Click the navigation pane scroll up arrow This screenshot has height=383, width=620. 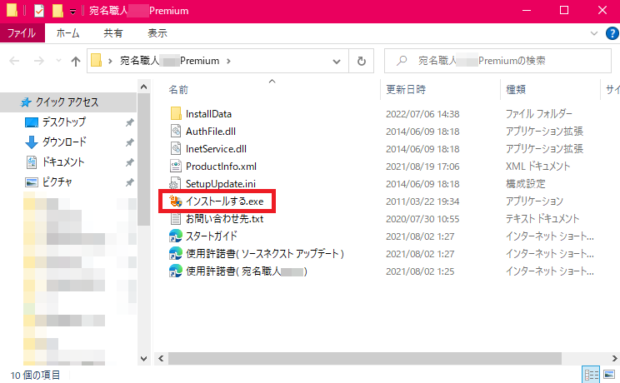coord(144,87)
